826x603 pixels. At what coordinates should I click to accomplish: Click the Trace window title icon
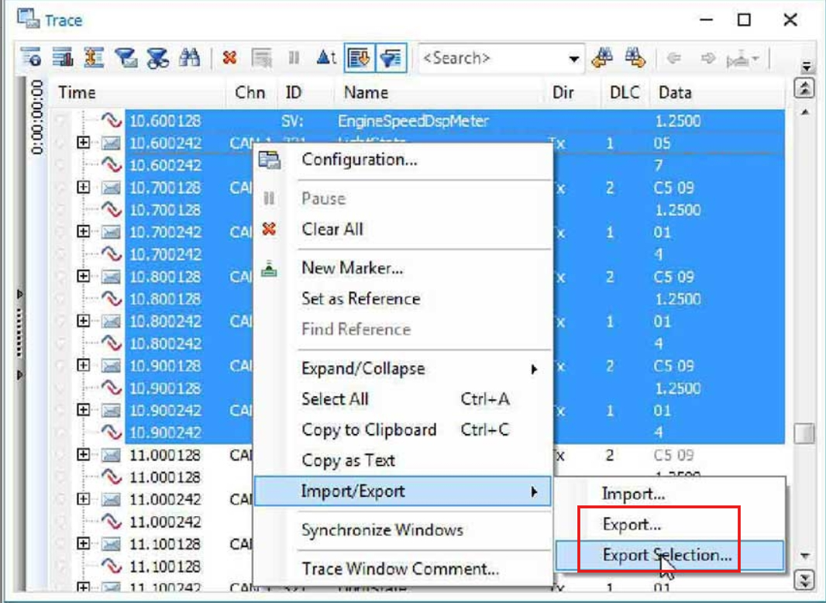click(29, 19)
